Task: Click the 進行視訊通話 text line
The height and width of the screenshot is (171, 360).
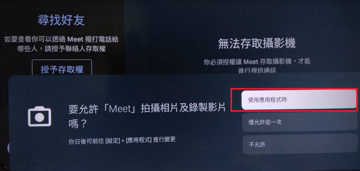Action: (257, 71)
